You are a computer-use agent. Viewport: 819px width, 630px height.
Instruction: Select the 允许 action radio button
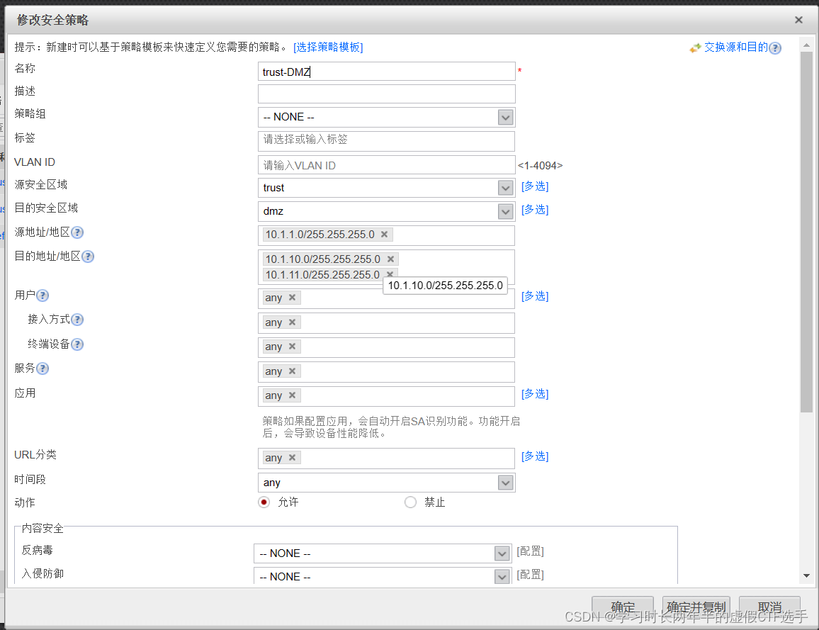pyautogui.click(x=264, y=502)
